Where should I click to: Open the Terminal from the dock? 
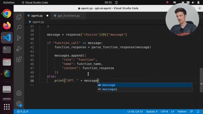(7, 50)
